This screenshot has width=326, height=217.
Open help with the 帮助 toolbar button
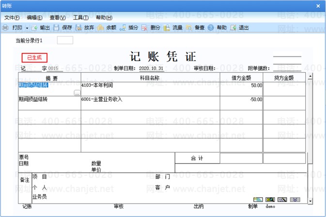coord(217,28)
